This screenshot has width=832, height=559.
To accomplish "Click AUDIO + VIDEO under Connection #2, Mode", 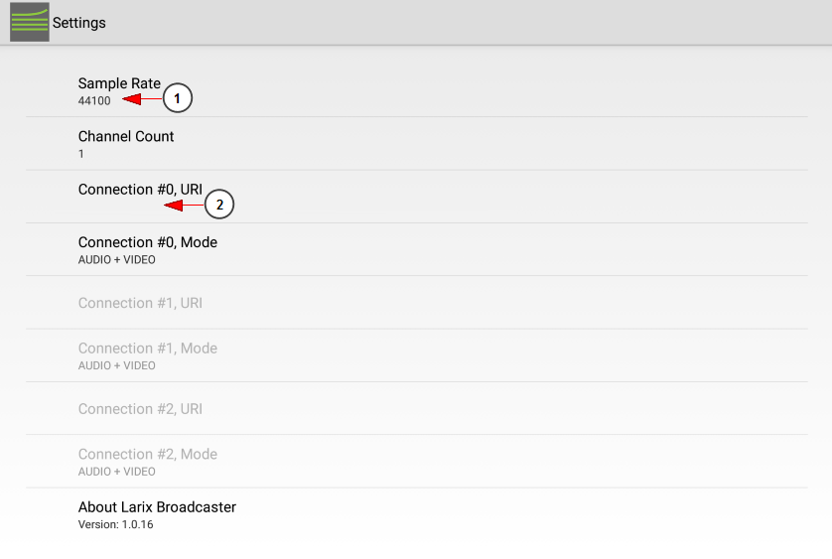I will [x=117, y=472].
